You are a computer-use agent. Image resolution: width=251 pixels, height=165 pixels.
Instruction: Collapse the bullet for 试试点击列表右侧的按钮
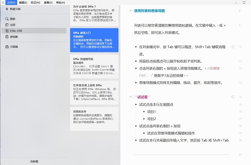pos(136,126)
